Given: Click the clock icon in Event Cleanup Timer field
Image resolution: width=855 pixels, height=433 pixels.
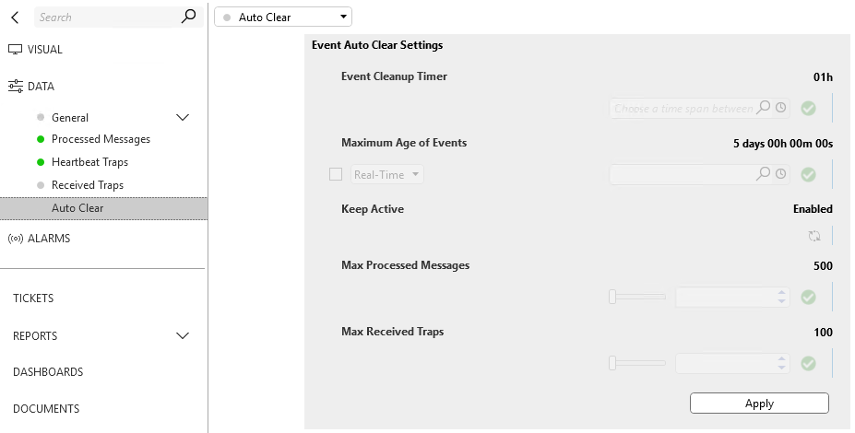Looking at the screenshot, I should [781, 107].
